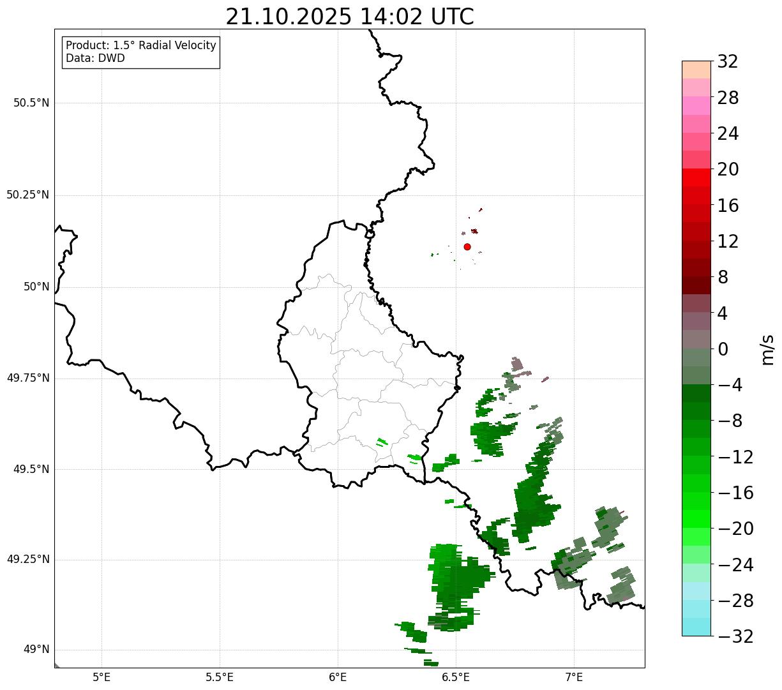
Task: Click the colorbar value 0
Action: click(x=723, y=349)
